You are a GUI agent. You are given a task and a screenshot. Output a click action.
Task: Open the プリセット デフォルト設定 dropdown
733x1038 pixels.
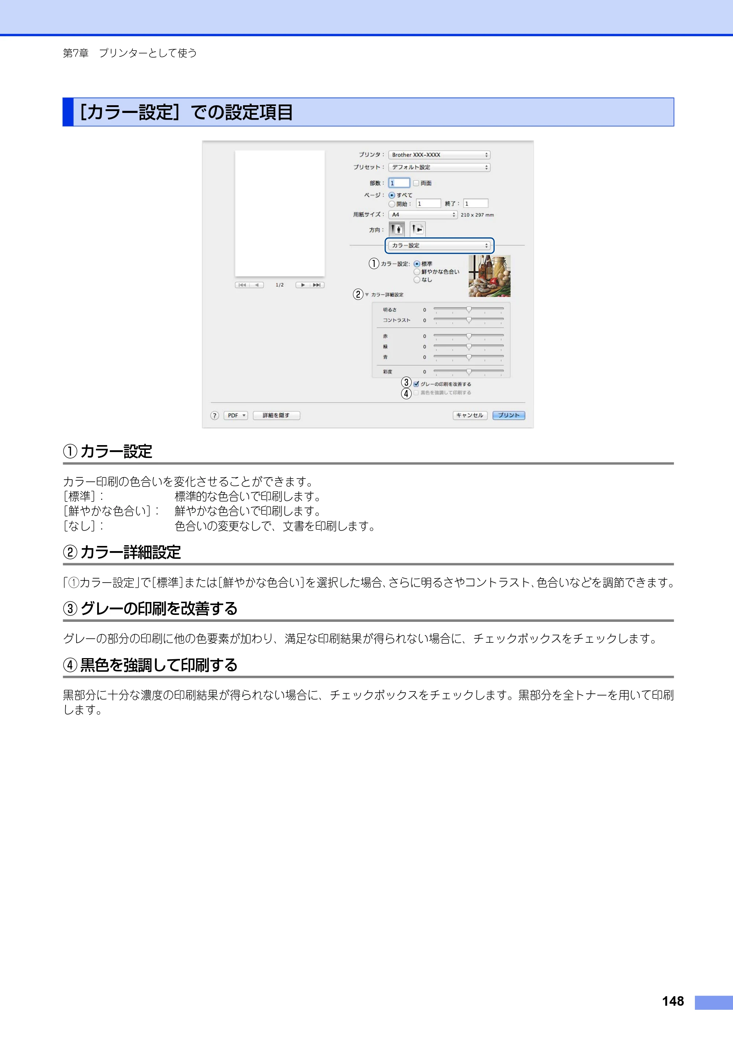pyautogui.click(x=439, y=167)
